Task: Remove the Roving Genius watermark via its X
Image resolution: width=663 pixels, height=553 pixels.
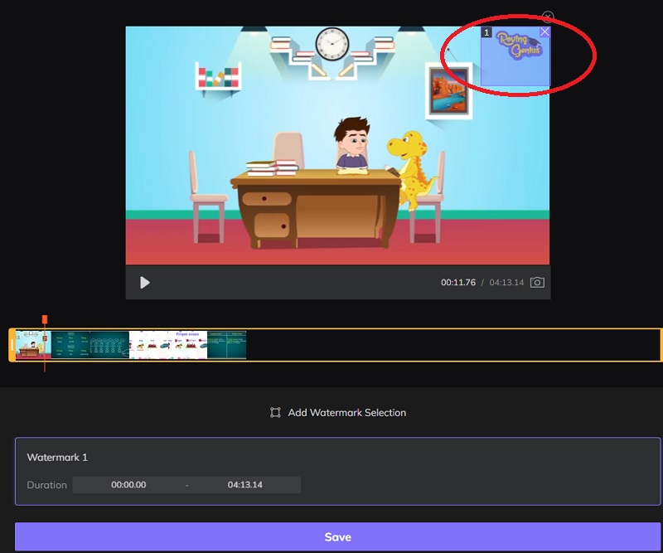Action: (x=544, y=31)
